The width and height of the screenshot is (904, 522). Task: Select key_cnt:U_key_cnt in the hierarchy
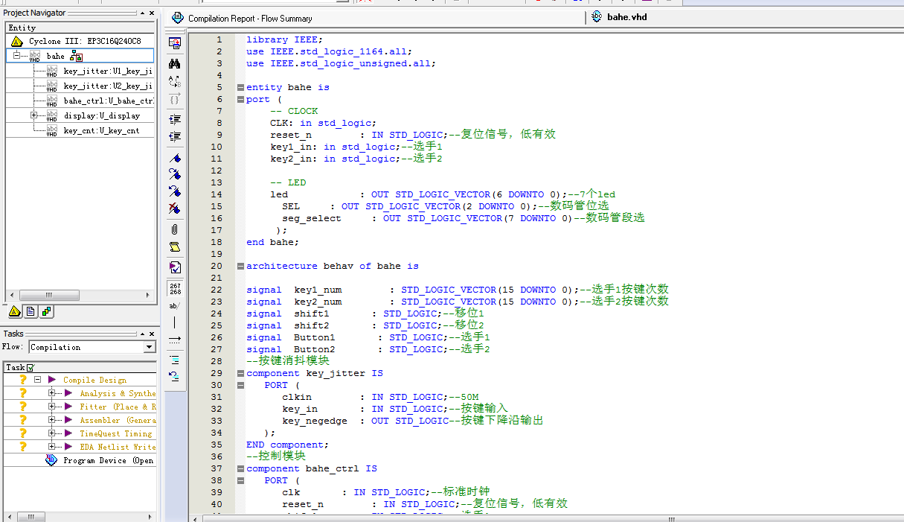pos(100,130)
